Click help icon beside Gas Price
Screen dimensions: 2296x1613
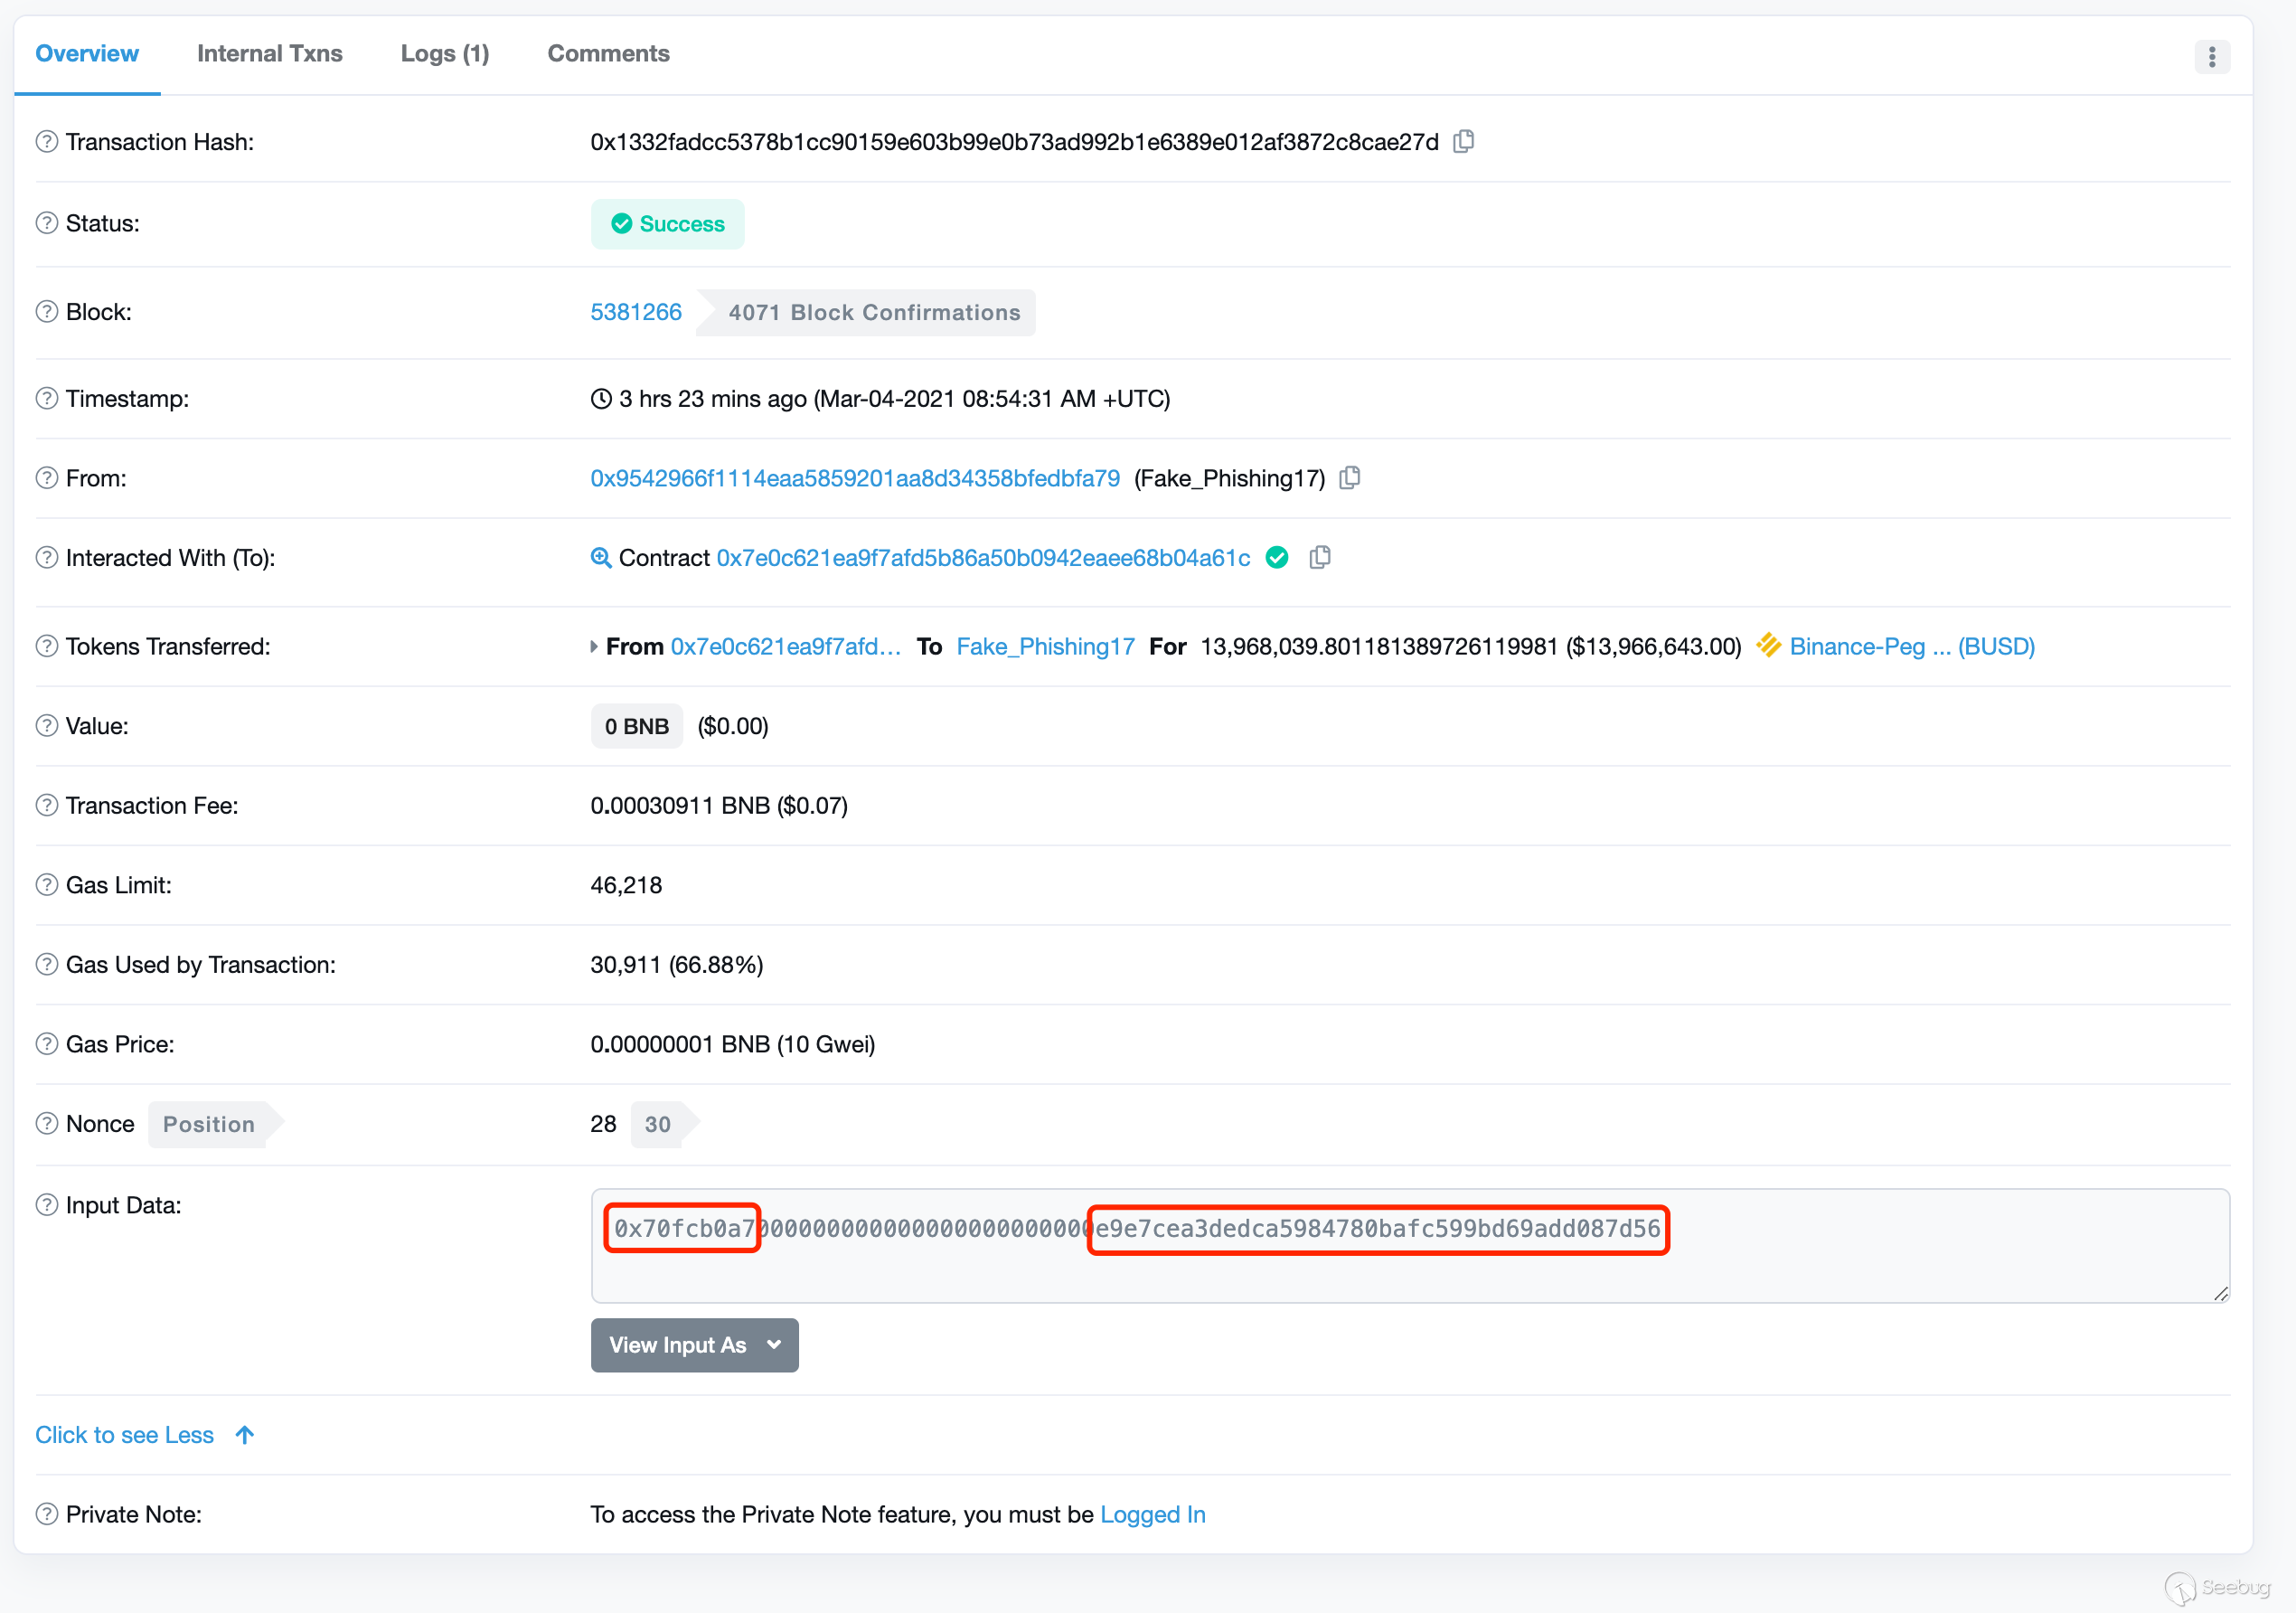(47, 1044)
